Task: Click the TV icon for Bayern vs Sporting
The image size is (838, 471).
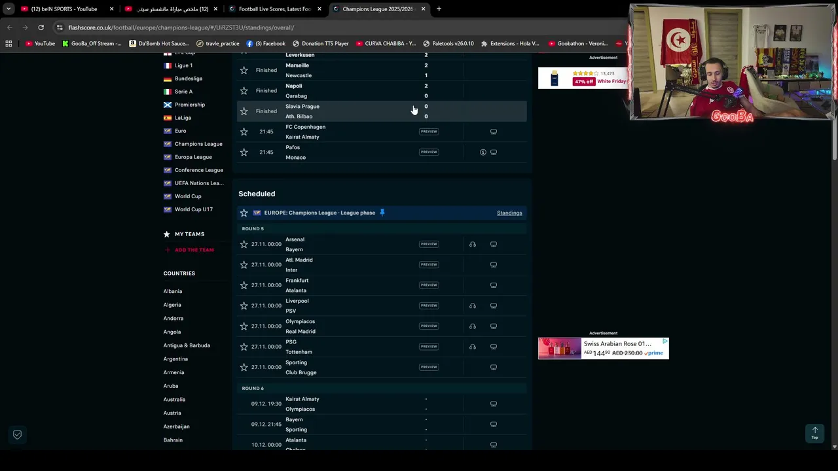Action: (494, 424)
